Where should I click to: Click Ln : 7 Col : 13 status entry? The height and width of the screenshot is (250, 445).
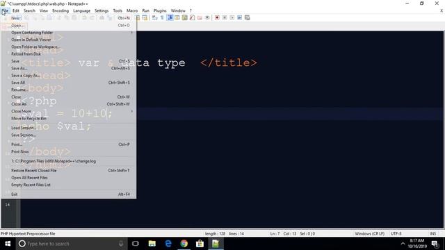(283, 233)
